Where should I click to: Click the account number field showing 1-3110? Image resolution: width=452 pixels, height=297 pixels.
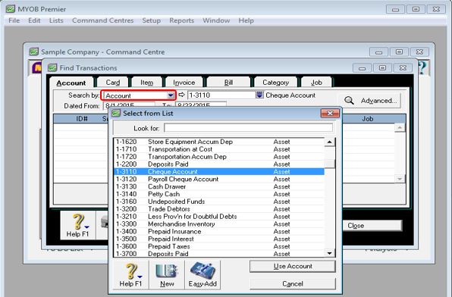[221, 95]
